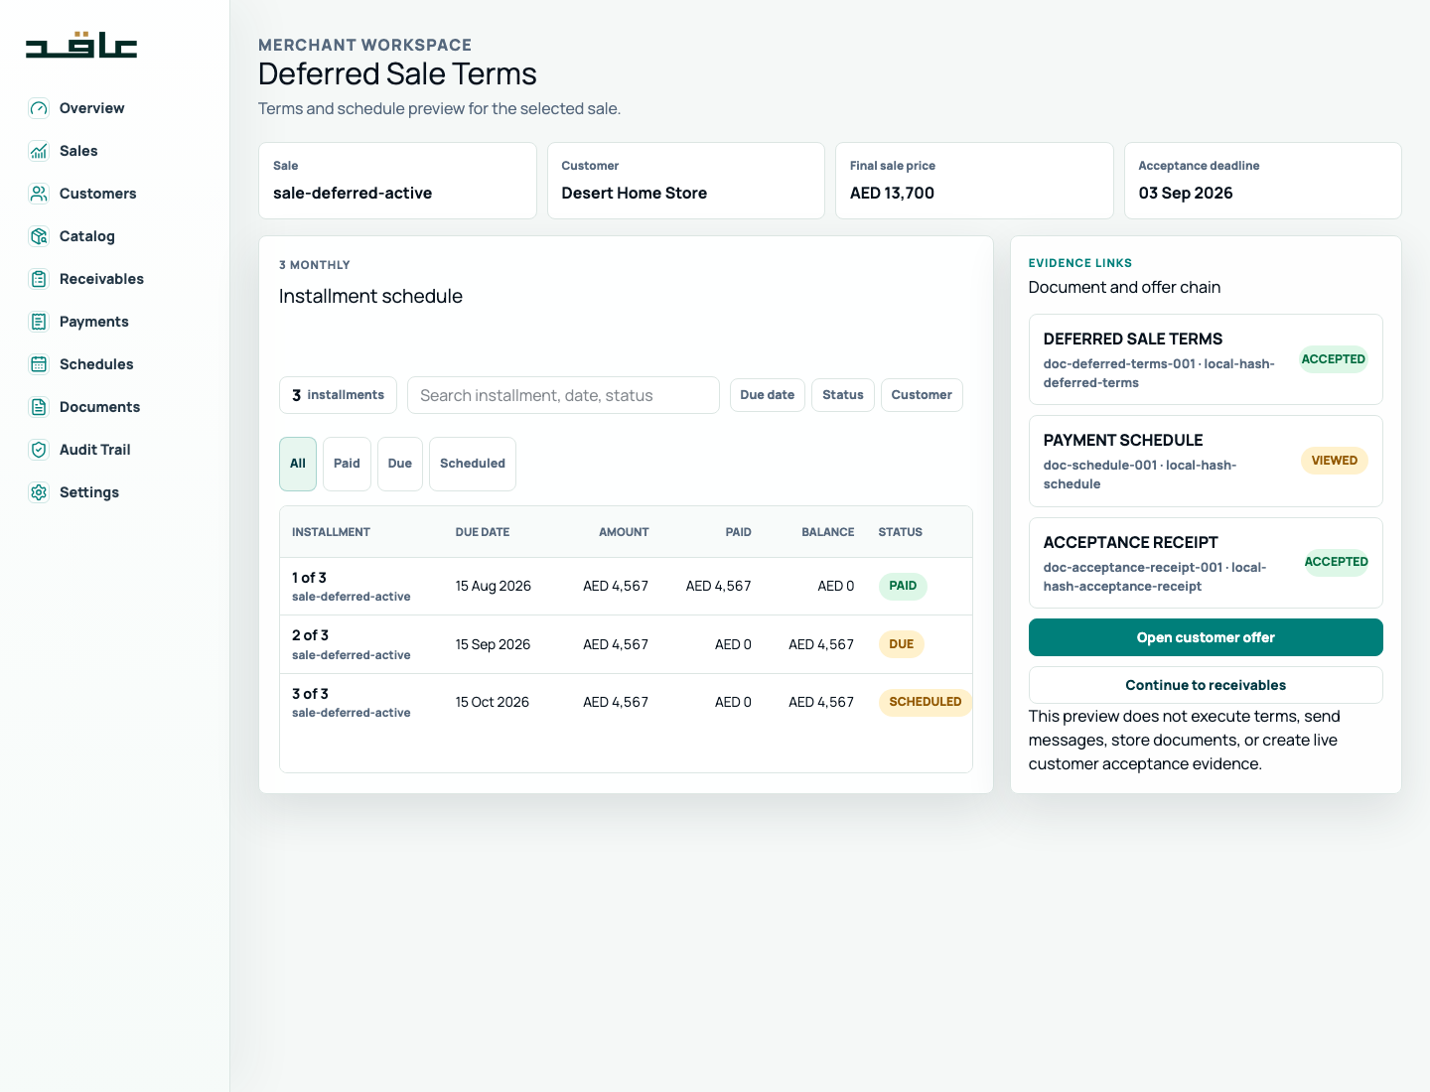Screen dimensions: 1430x1092
Task: Click the Arabic logo in the sidebar
Action: [x=81, y=45]
